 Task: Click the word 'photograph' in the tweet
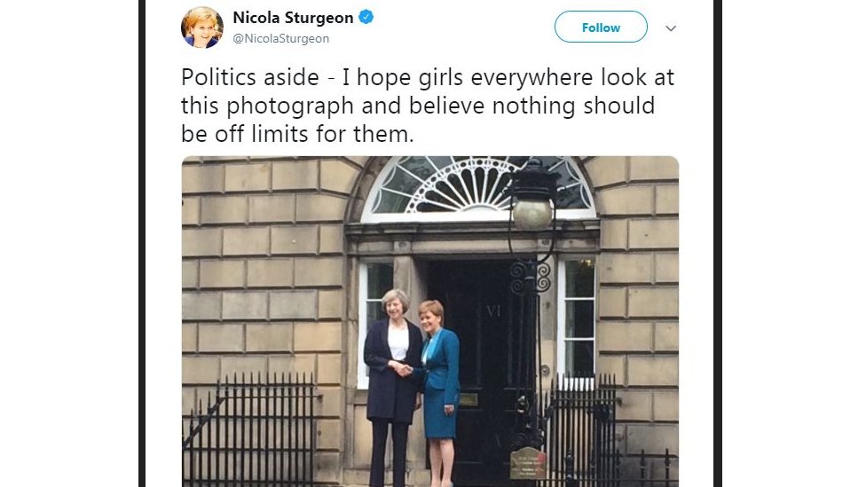coord(290,106)
